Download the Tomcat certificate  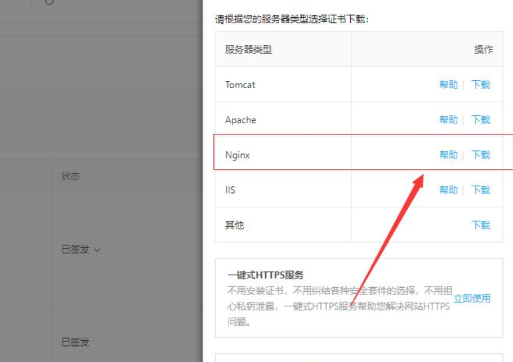point(481,85)
